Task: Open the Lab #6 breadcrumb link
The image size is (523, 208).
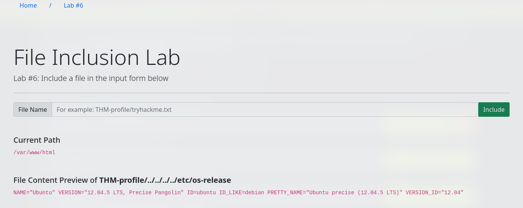Action: [74, 5]
